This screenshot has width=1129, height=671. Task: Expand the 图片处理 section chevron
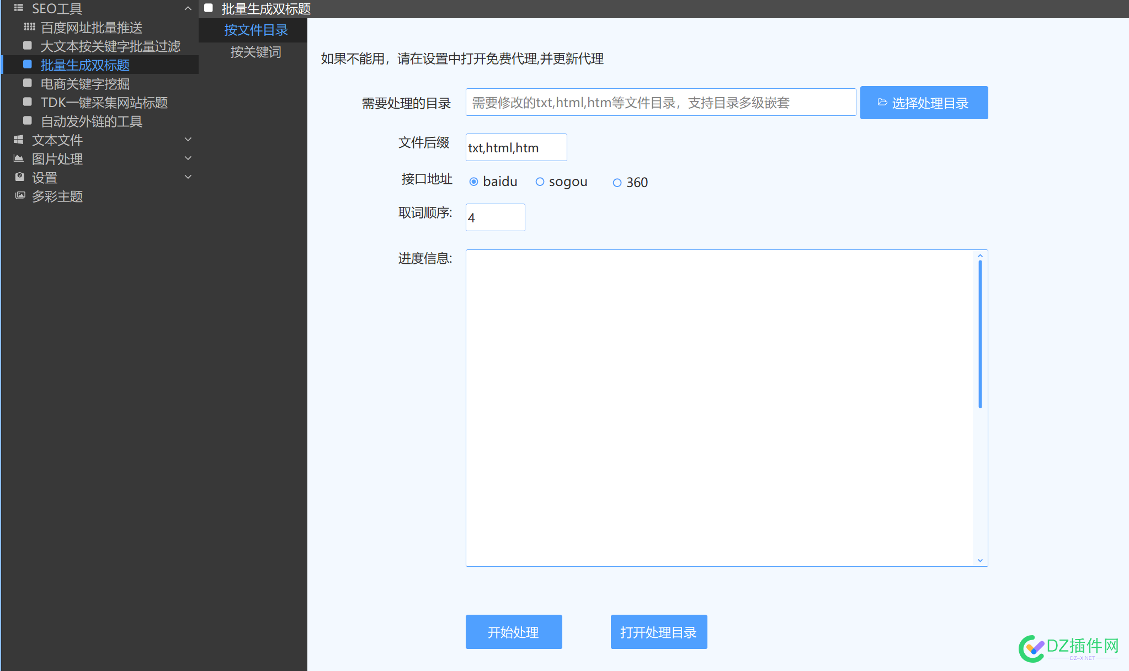(x=188, y=158)
